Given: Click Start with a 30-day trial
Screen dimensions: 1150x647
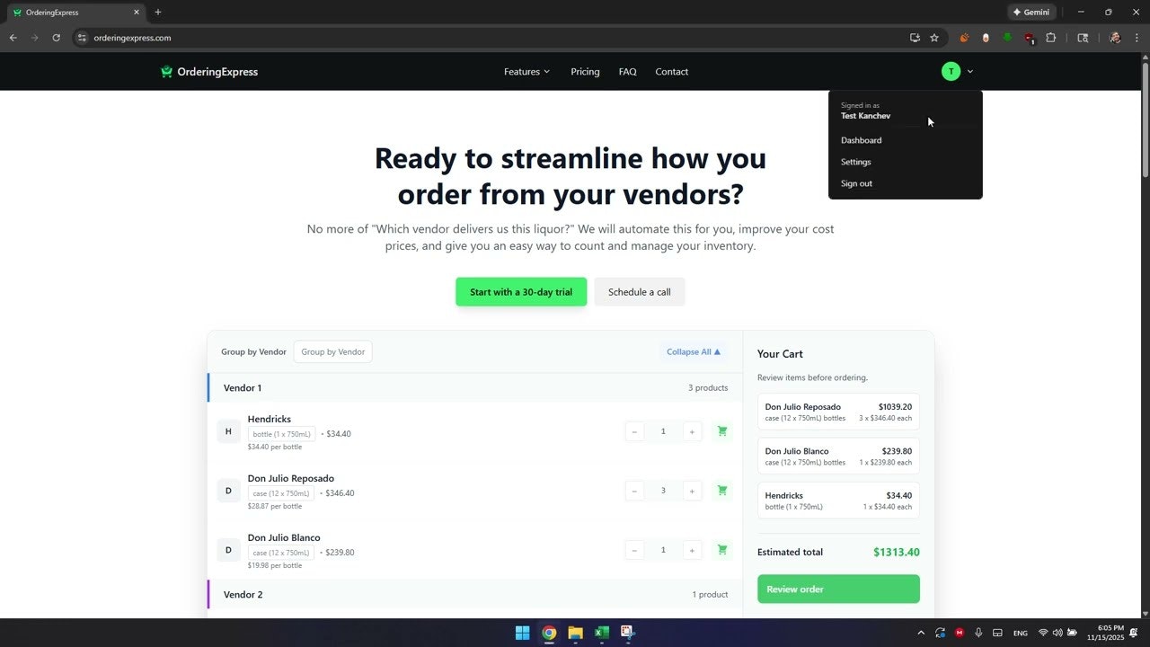Looking at the screenshot, I should [x=521, y=291].
